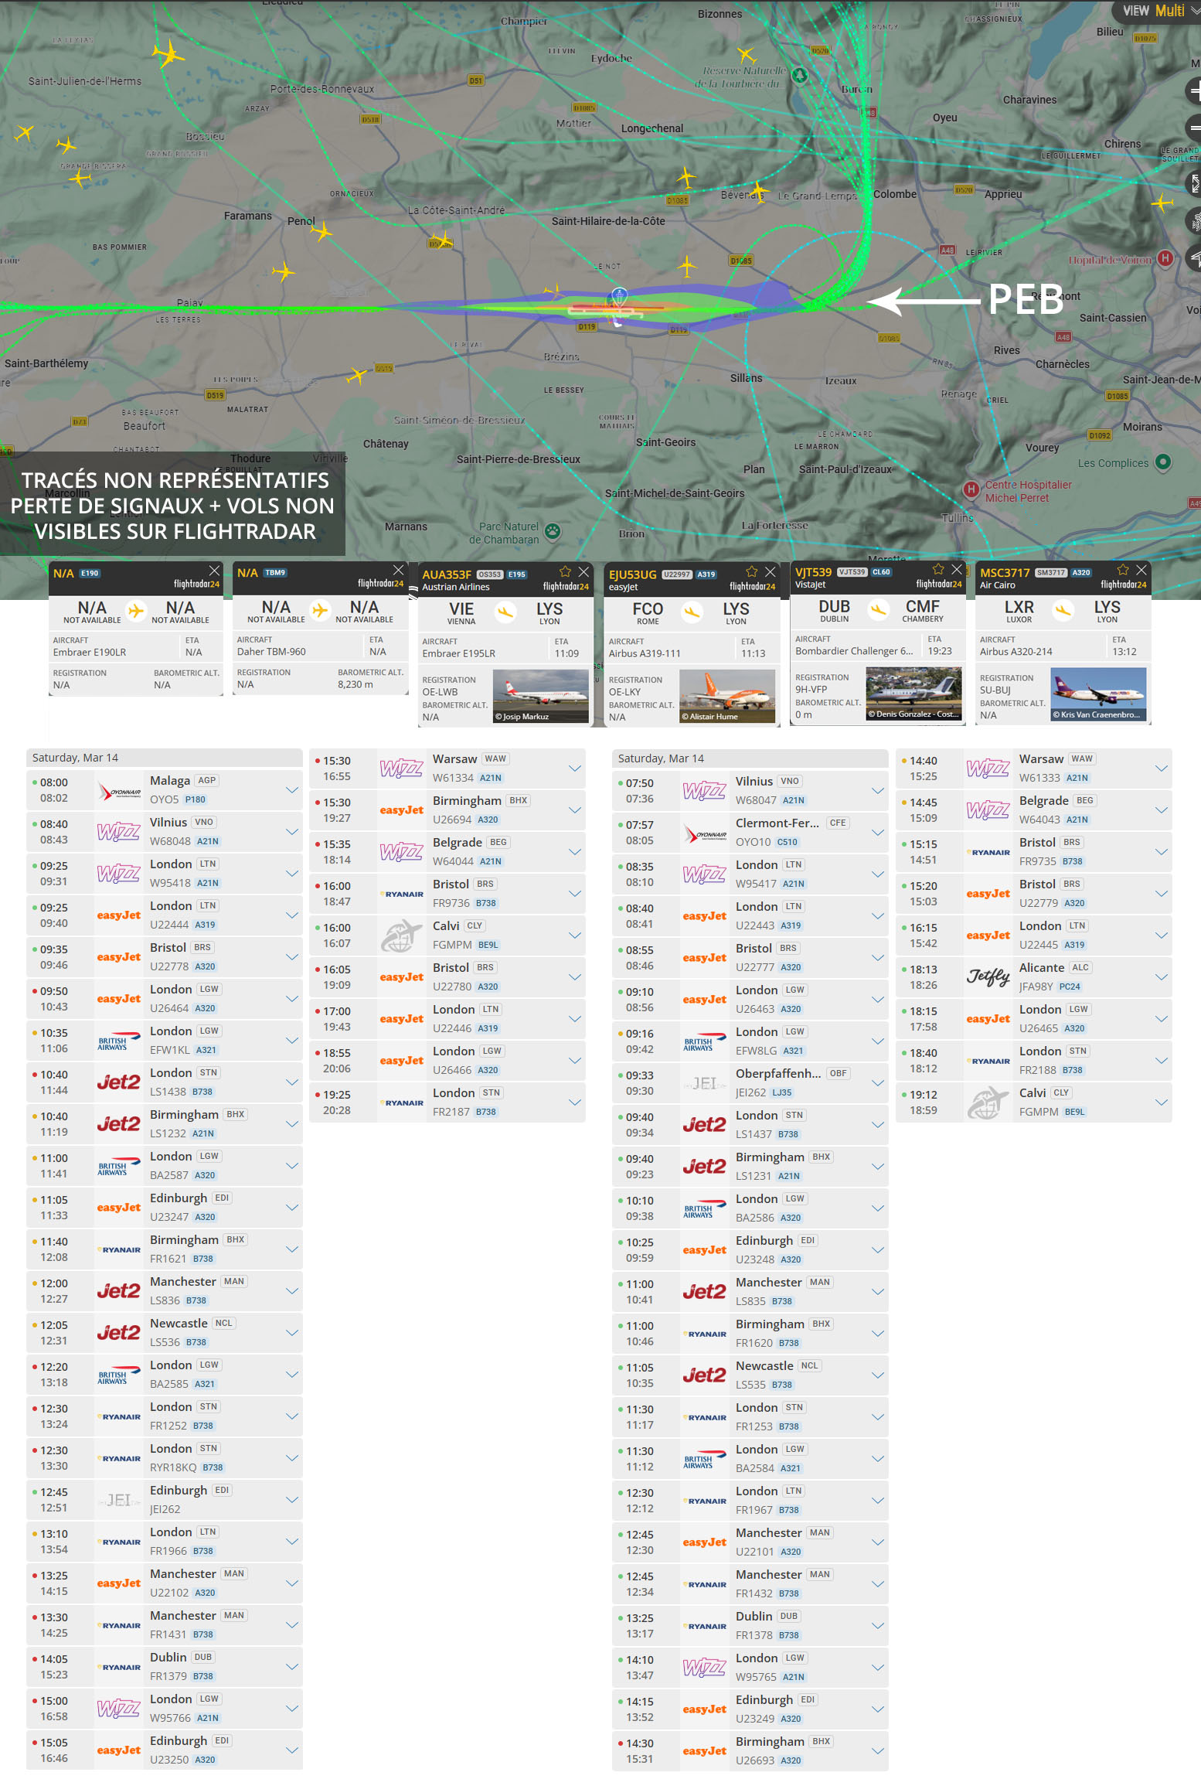Open the Air Cairo aircraft photo thumbnail
This screenshot has width=1201, height=1779.
(x=1098, y=694)
